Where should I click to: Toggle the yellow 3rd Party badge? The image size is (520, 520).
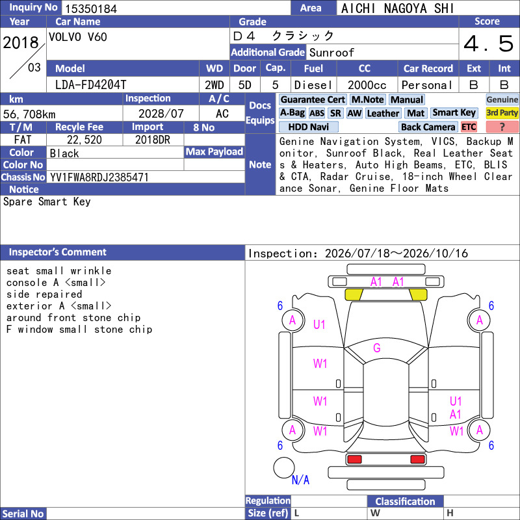(502, 112)
